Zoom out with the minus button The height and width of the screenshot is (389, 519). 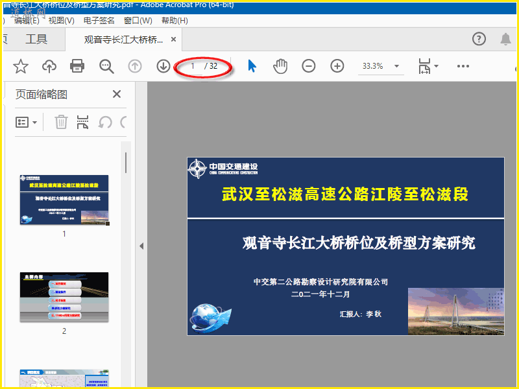(309, 66)
